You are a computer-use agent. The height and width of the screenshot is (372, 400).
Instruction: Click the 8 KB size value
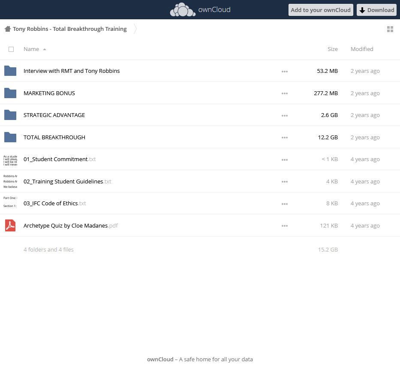pos(332,203)
